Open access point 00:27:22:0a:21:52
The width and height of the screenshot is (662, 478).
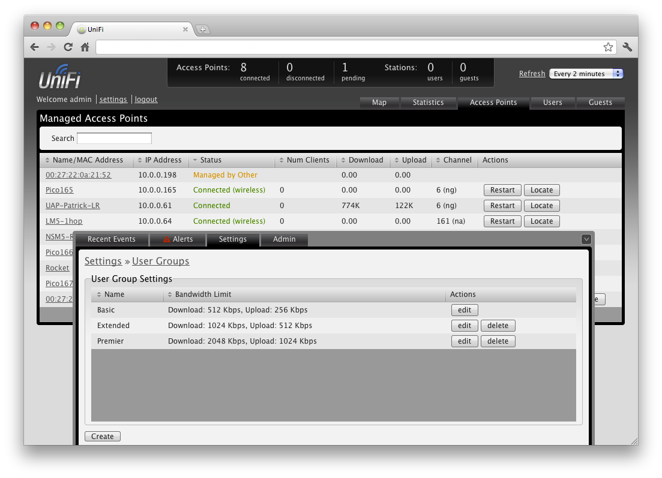pyautogui.click(x=78, y=175)
